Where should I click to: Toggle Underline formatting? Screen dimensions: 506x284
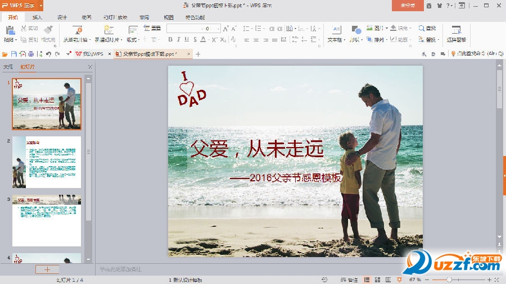coord(187,40)
